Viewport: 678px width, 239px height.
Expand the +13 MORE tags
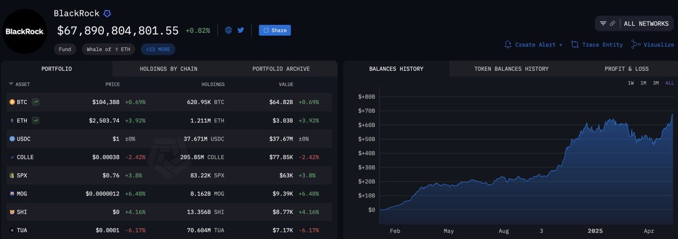point(158,49)
